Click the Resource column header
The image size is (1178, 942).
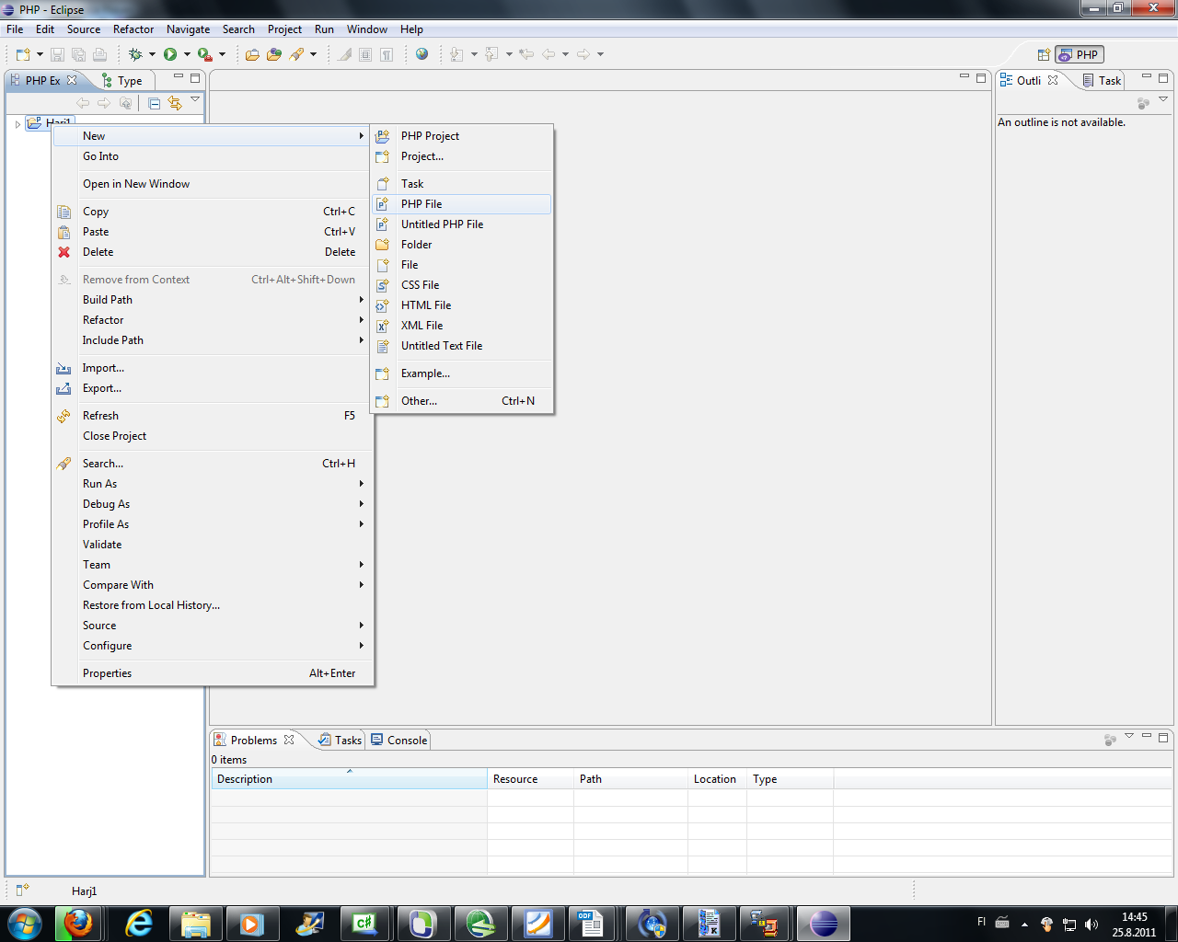point(530,779)
